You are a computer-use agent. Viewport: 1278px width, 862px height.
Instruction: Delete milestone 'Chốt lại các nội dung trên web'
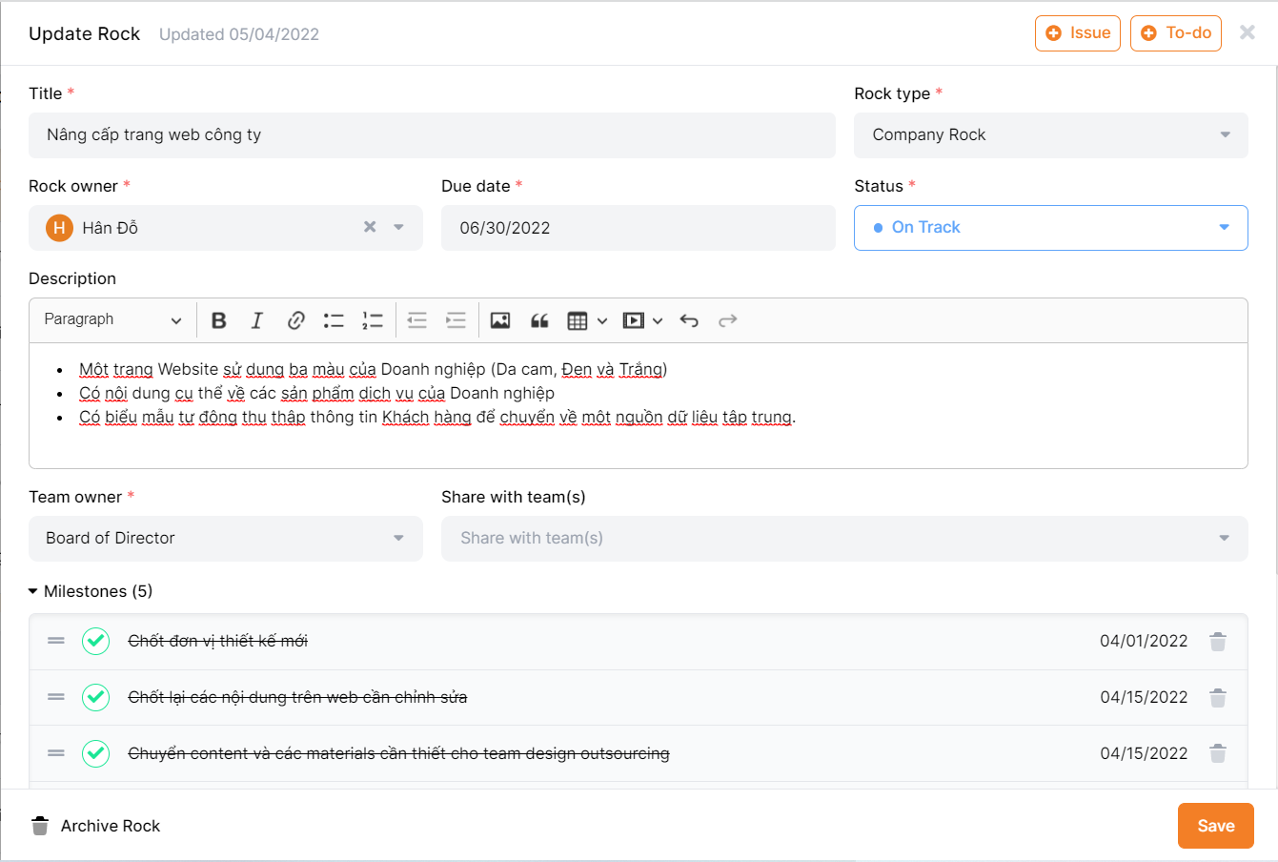point(1218,698)
